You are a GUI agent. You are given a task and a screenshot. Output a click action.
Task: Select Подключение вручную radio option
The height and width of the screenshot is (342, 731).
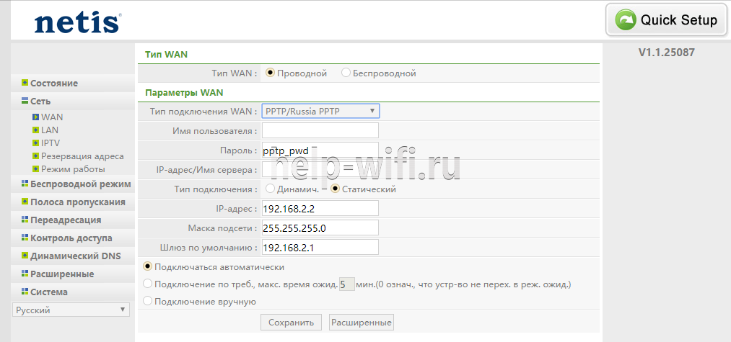148,302
